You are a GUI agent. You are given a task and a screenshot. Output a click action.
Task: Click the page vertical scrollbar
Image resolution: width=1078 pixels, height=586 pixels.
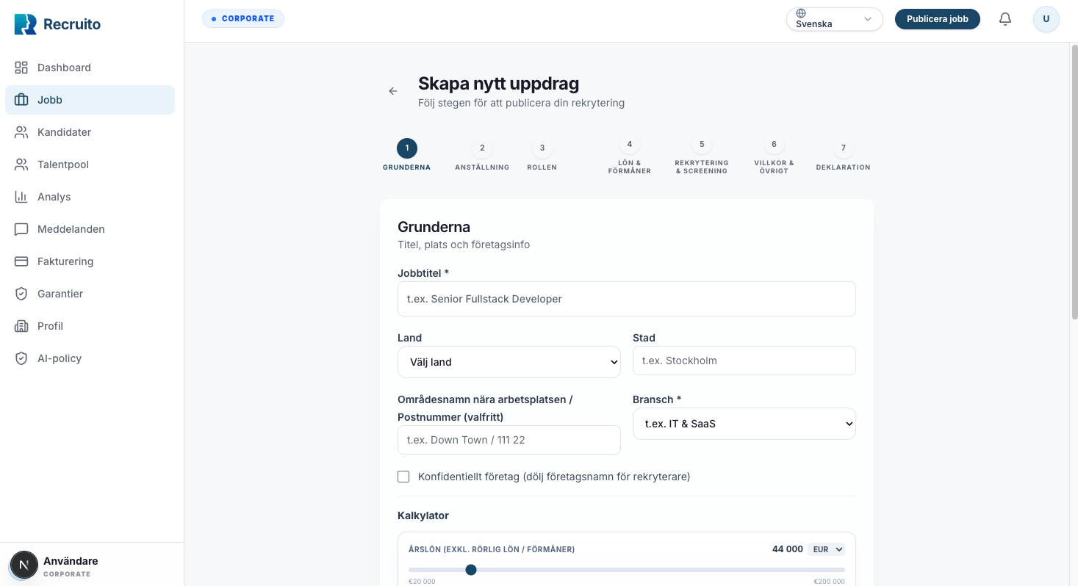[1074, 182]
